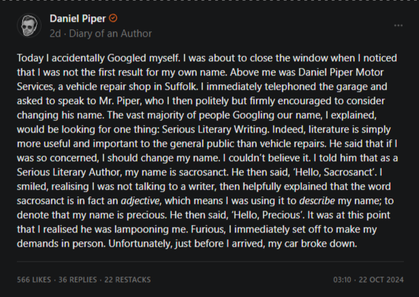Open the 36 REPLIES list
The image size is (419, 297).
coord(78,280)
